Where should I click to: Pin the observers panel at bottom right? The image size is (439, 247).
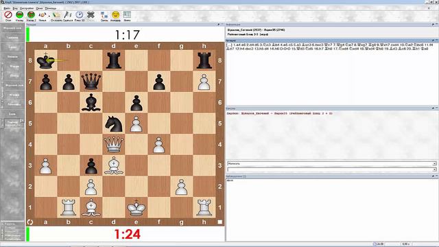433,176
